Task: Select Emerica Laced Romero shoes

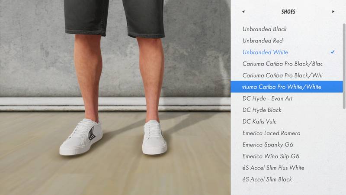Action: coord(271,133)
